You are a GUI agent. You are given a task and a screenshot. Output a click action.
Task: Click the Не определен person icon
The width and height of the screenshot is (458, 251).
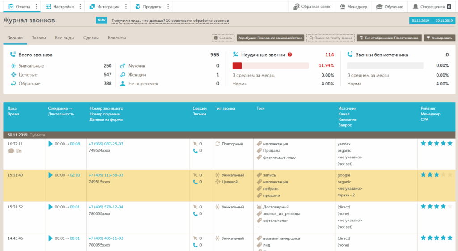[123, 84]
